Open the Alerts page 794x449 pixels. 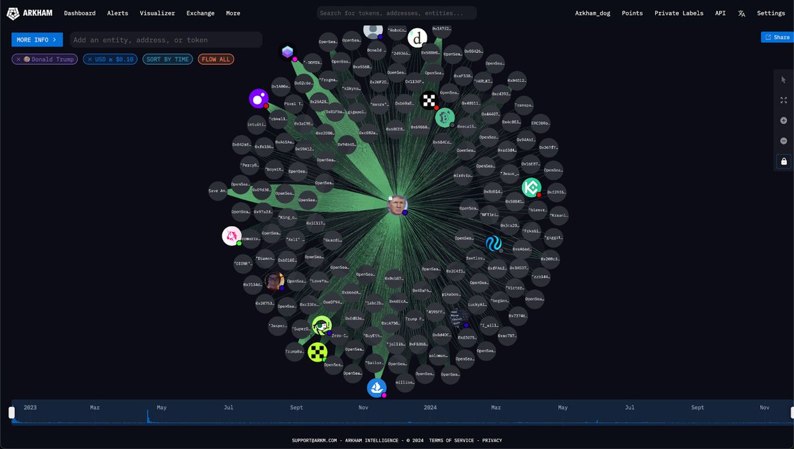[x=118, y=13]
